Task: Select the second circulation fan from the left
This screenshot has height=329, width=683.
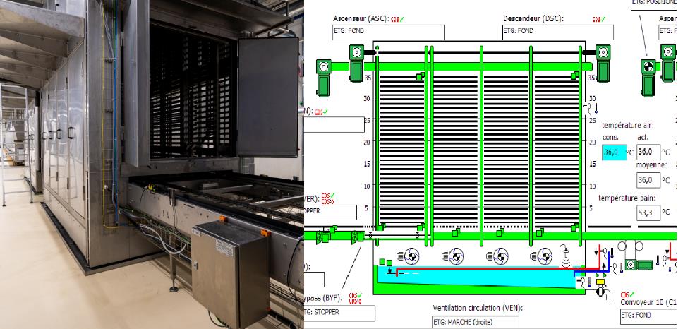Action: pos(452,257)
